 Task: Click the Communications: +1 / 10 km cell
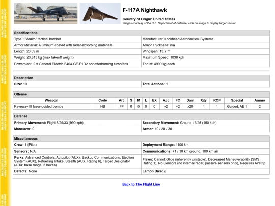pos(205,151)
